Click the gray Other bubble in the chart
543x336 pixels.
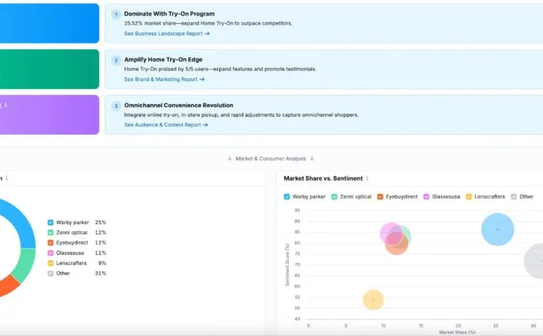(535, 261)
